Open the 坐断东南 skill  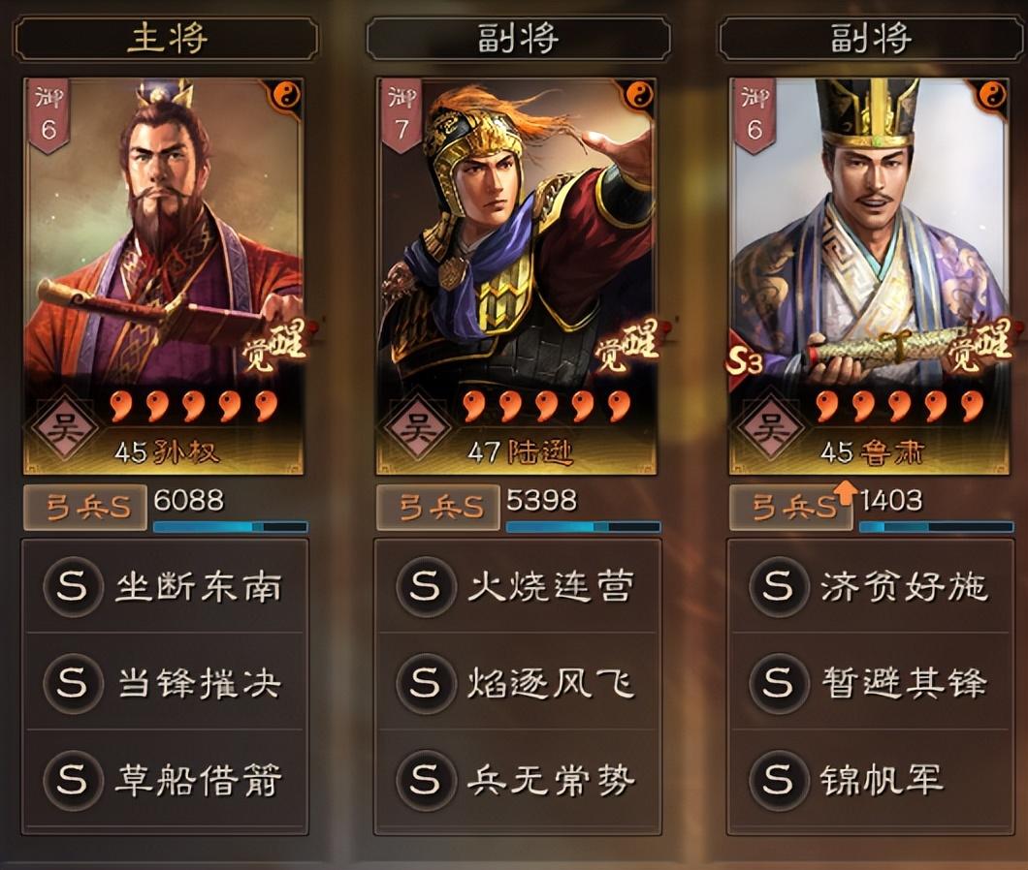tap(165, 586)
